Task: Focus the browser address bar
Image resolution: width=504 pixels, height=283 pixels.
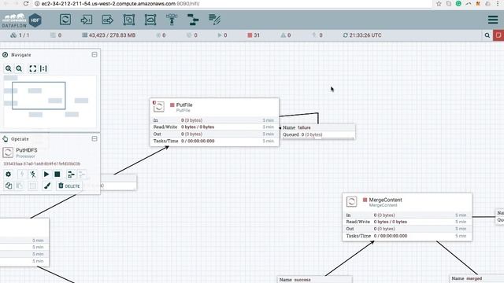Action: point(235,4)
